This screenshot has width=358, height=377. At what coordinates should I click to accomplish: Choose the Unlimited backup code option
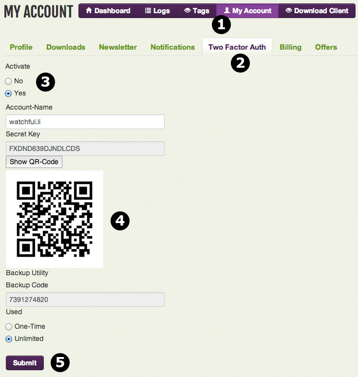tap(9, 339)
